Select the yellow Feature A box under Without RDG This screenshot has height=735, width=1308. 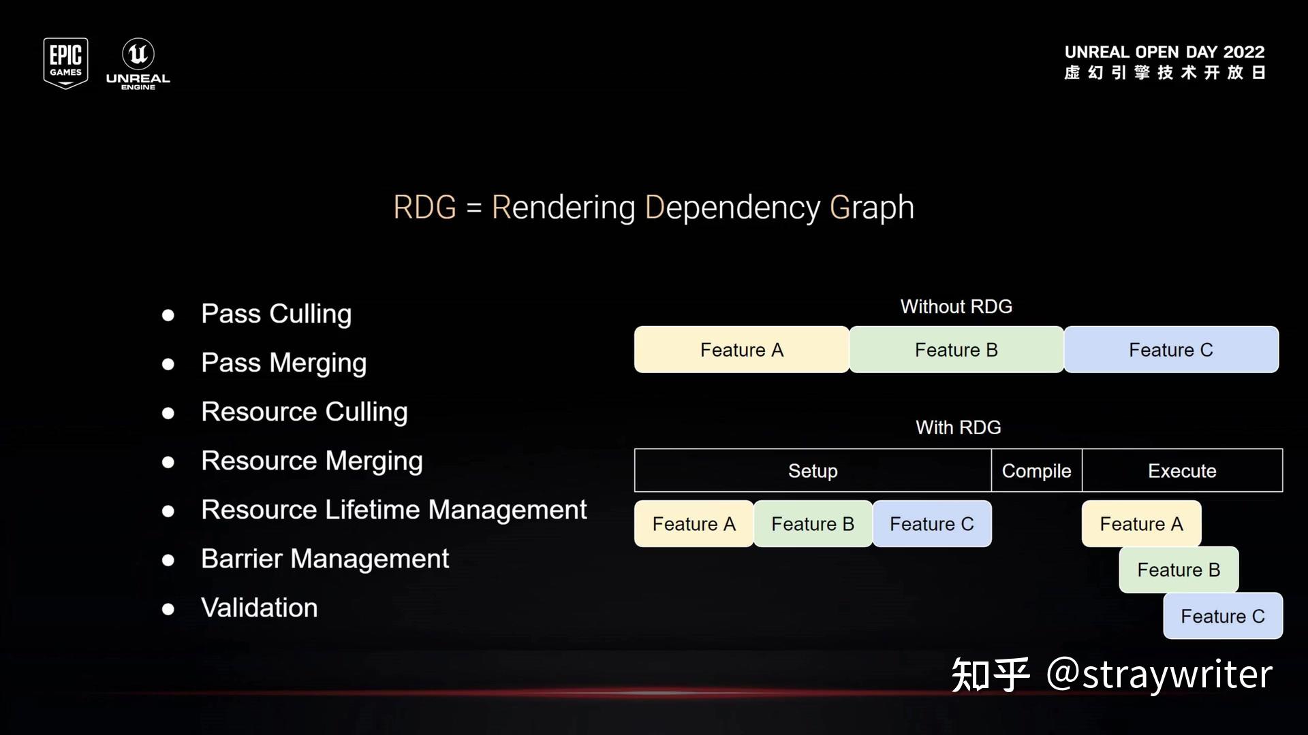click(x=742, y=349)
